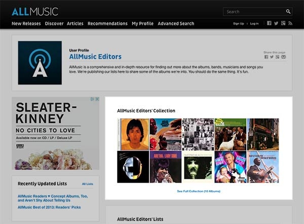
Task: Click the AdChoices triangle icon on ad
Action: (93, 99)
